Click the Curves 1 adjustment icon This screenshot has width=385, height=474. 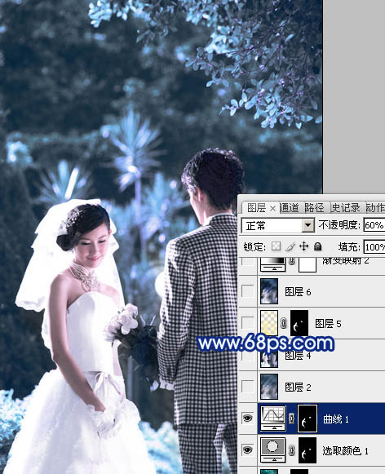(x=273, y=419)
